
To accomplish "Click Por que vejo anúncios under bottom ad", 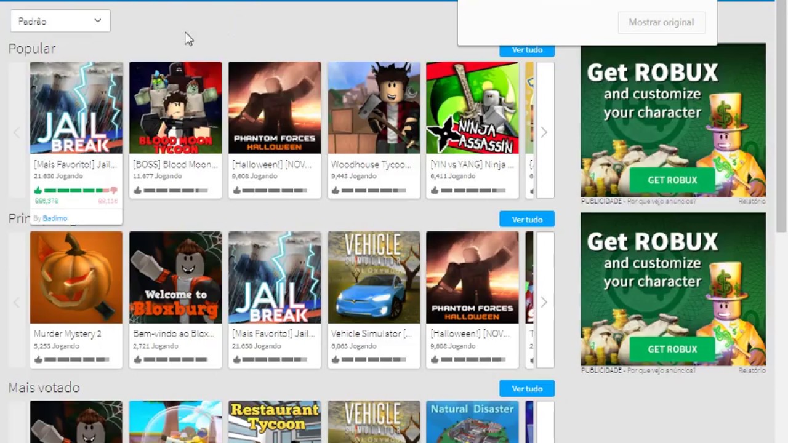I will (661, 370).
